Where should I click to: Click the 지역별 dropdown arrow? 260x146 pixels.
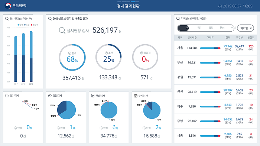tap(251, 28)
